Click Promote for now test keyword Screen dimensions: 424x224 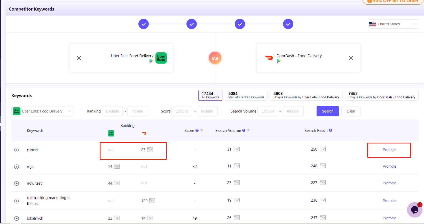click(389, 183)
